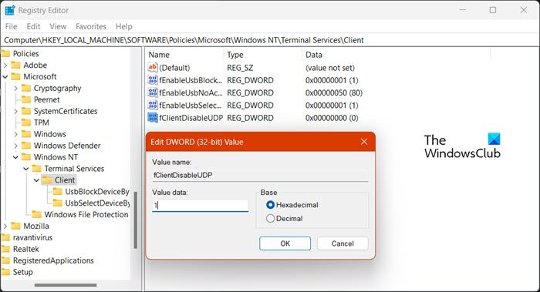Click the (value not set) data cell
Viewport: 540px width, 292px height.
tap(330, 68)
